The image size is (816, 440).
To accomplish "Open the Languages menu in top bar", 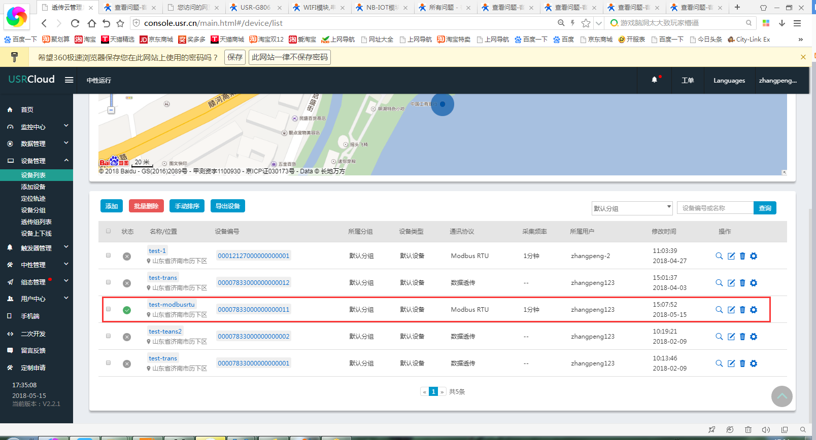I will point(729,81).
